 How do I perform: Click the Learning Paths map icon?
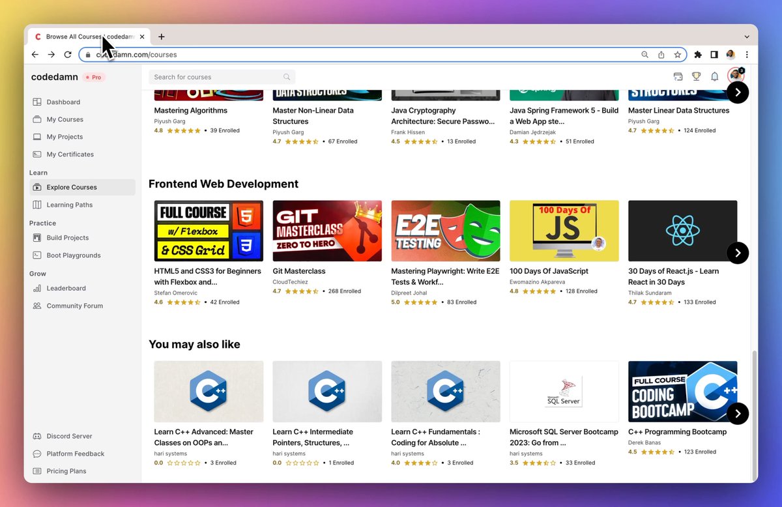click(x=37, y=205)
